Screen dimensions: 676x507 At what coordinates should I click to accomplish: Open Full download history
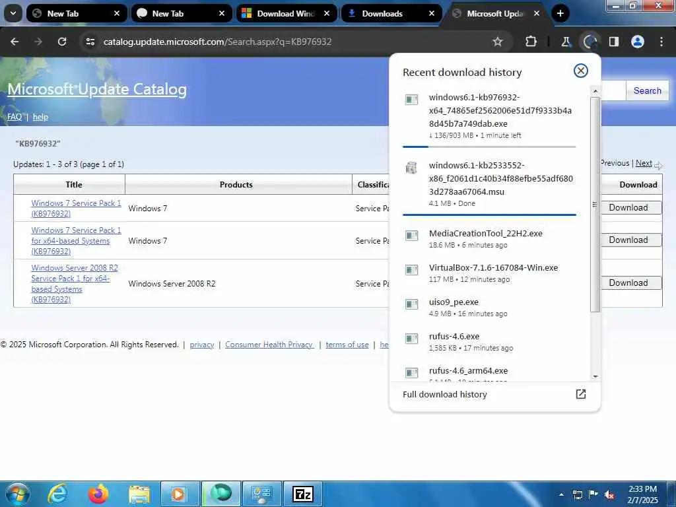tap(494, 394)
